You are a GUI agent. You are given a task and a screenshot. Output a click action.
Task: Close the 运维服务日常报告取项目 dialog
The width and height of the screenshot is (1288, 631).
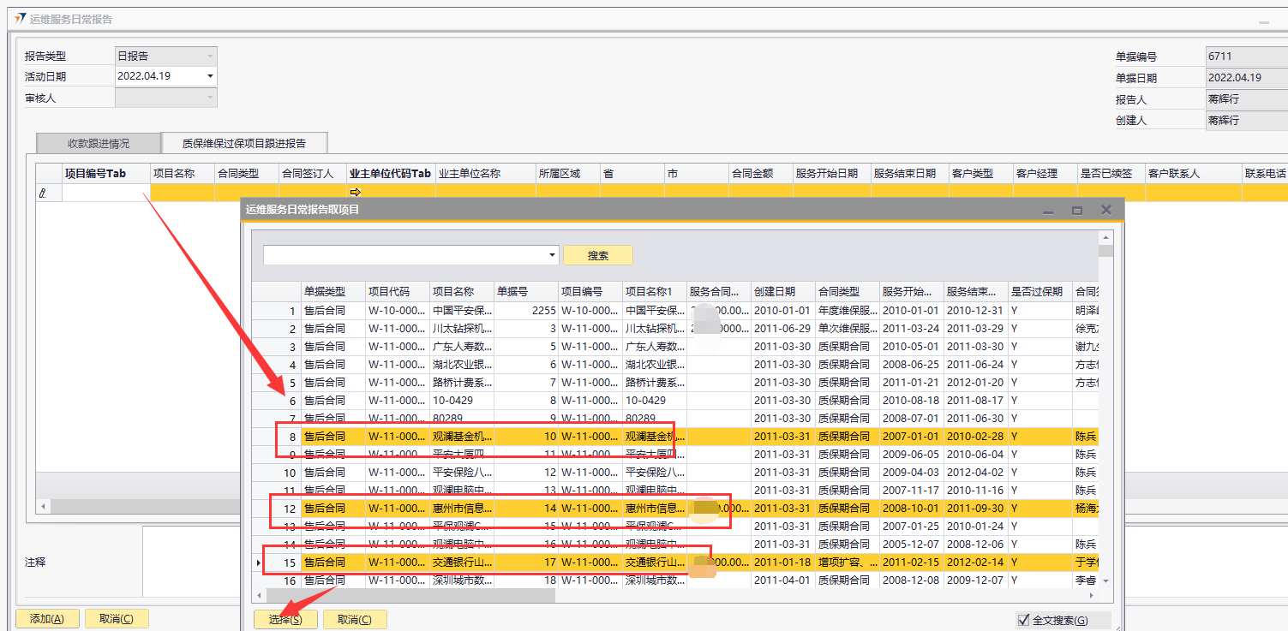click(x=1105, y=210)
